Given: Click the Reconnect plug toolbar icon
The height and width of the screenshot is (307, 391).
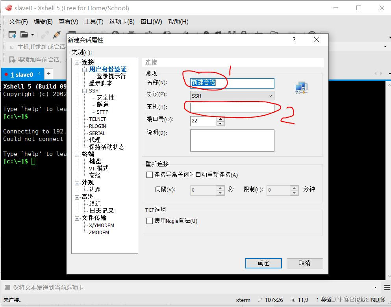Looking at the screenshot, I should coord(57,34).
